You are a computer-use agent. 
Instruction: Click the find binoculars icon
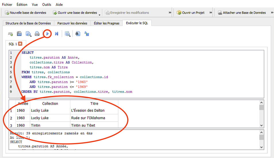click(78, 34)
